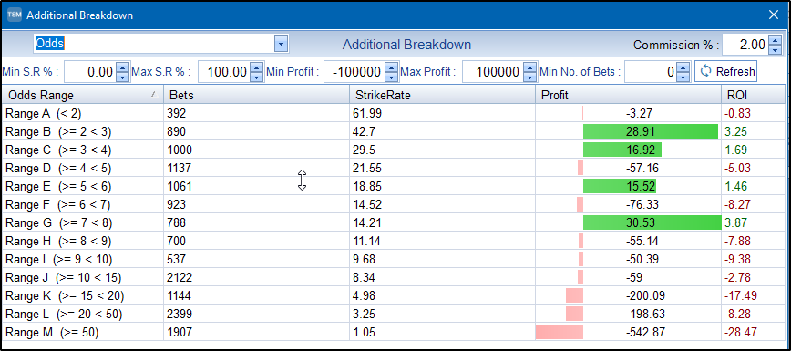This screenshot has height=351, width=791.
Task: Click the Min S.R % value field
Action: (x=90, y=72)
